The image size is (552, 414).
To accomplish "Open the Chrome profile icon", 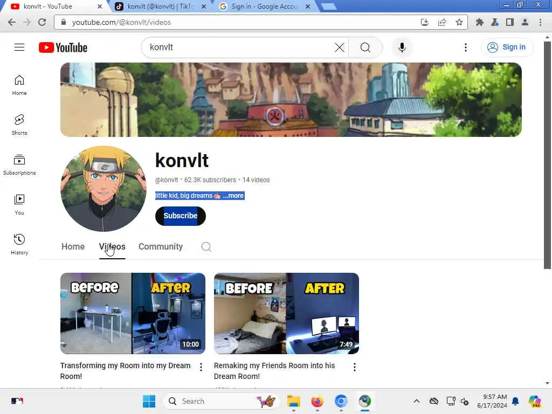I will [525, 22].
